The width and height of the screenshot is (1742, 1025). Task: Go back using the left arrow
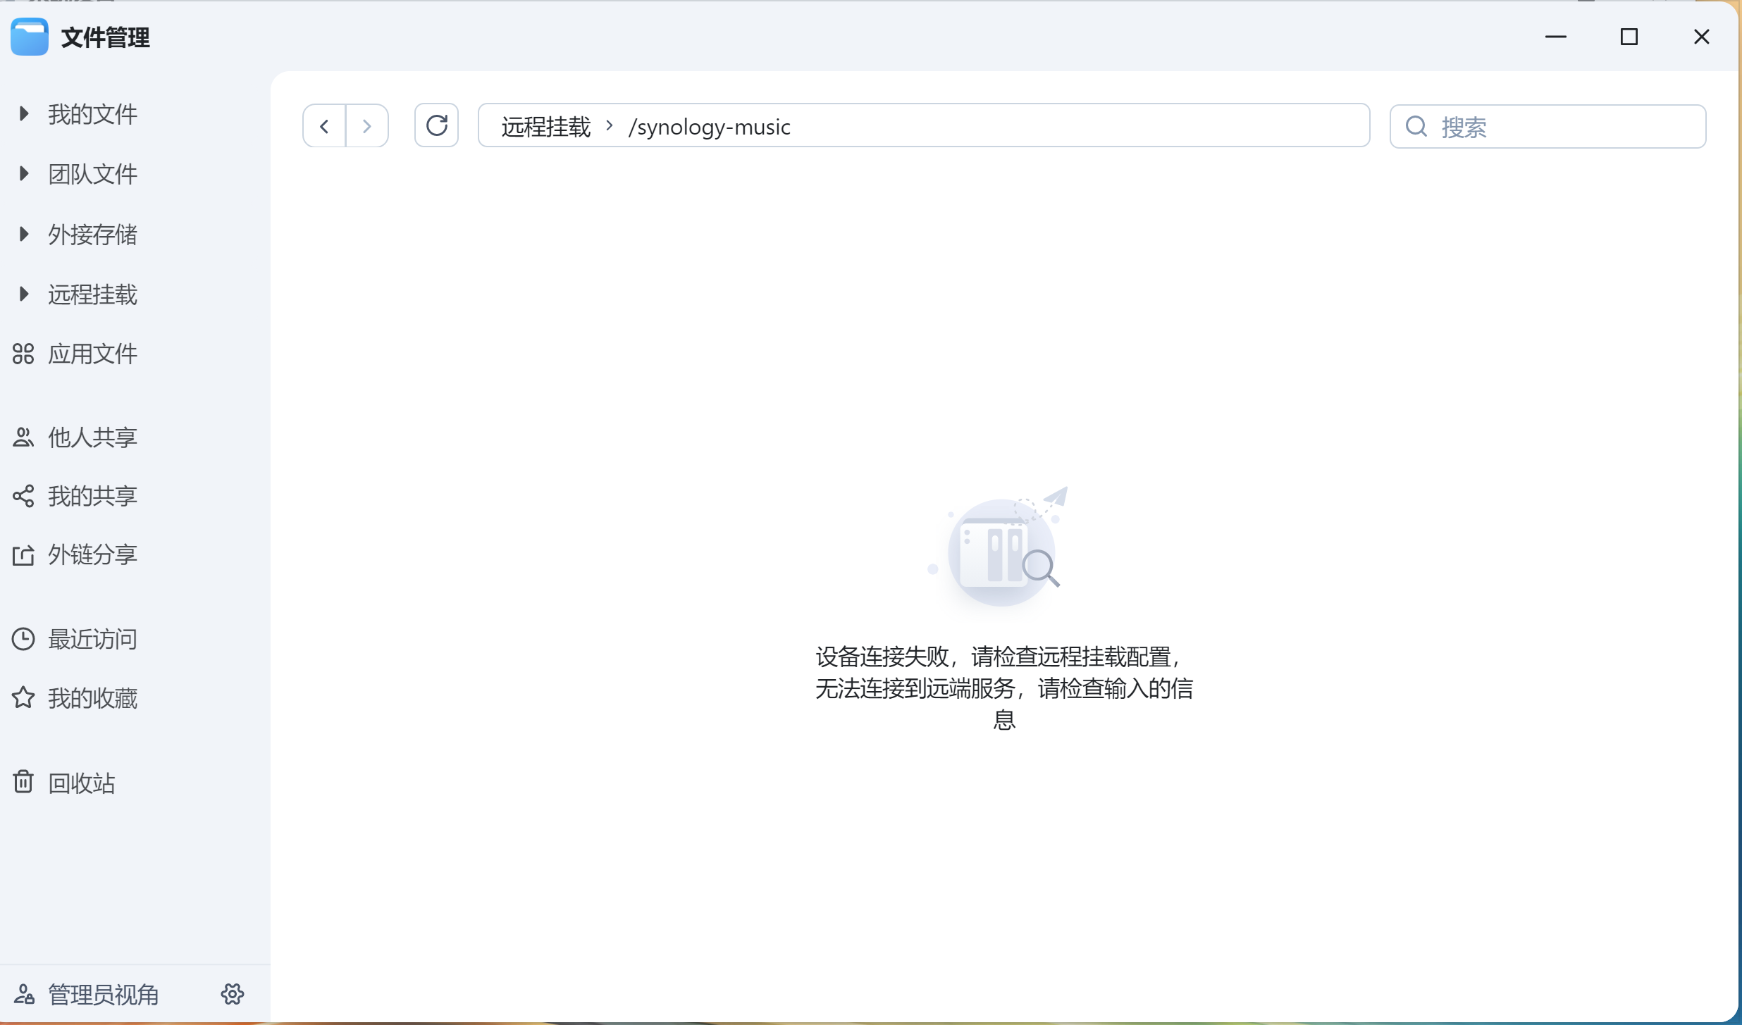(324, 126)
